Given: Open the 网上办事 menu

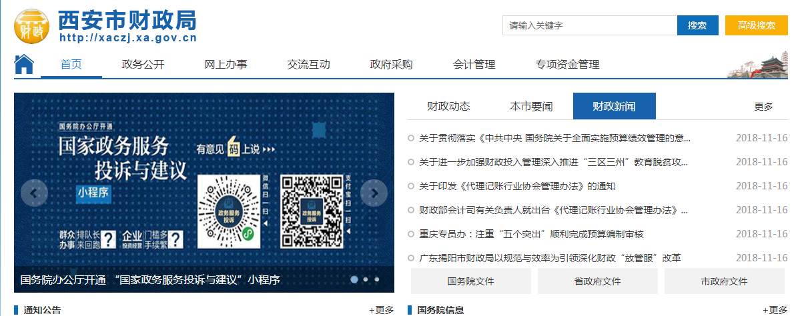Looking at the screenshot, I should pos(226,65).
